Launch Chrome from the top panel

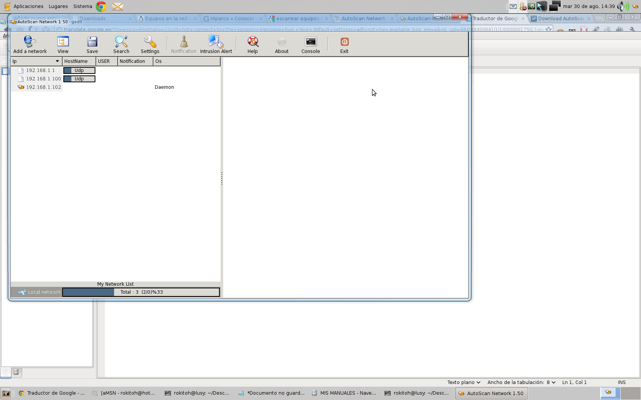pos(101,6)
